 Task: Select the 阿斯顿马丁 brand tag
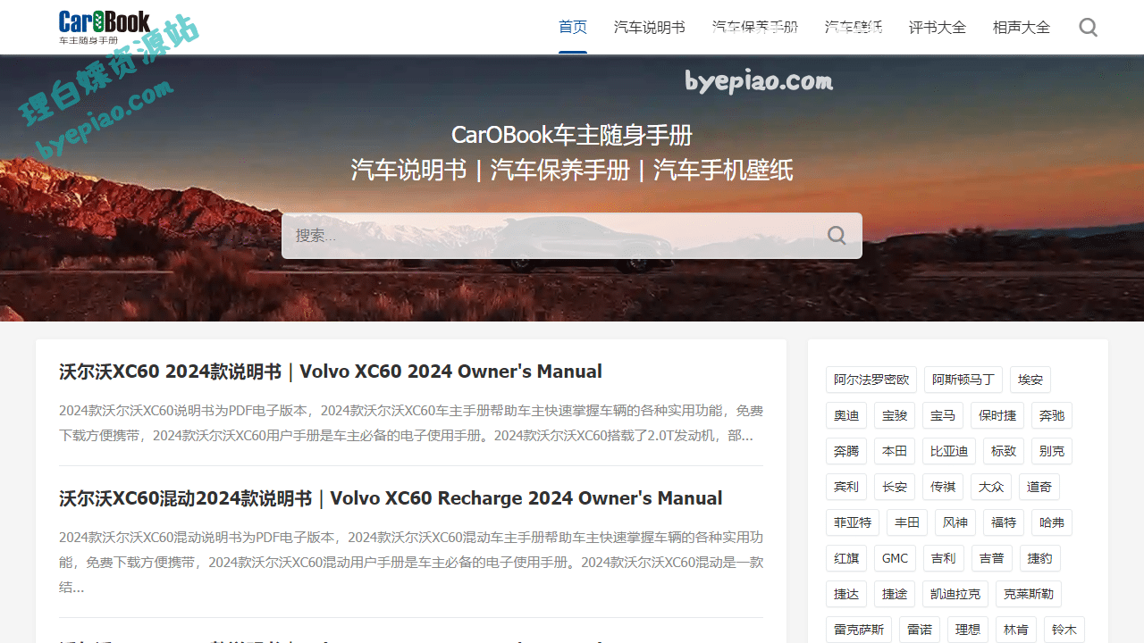point(963,380)
